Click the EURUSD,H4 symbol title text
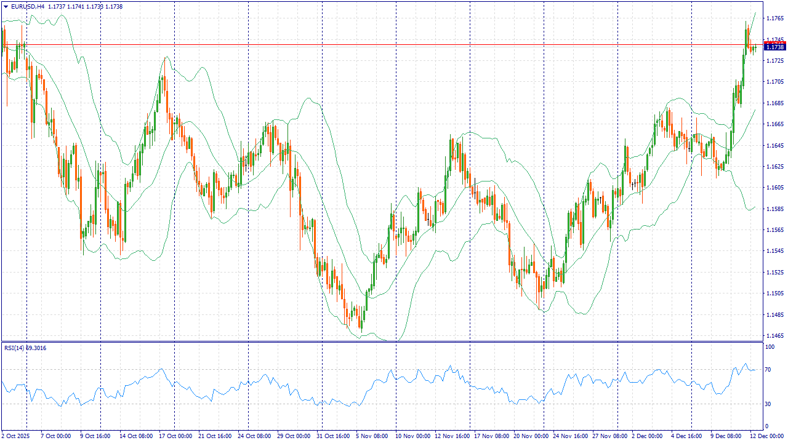Image resolution: width=788 pixels, height=443 pixels. coord(28,6)
